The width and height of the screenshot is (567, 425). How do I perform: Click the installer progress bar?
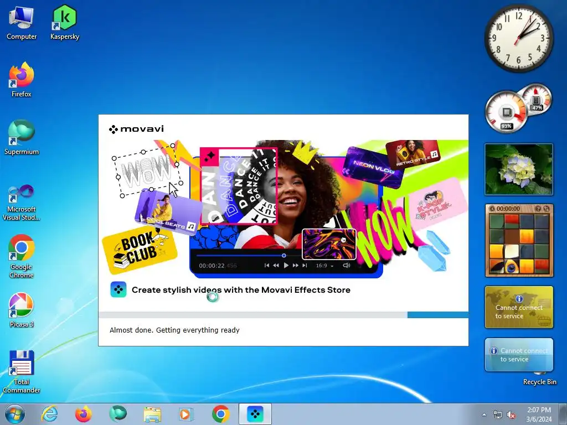(x=283, y=315)
